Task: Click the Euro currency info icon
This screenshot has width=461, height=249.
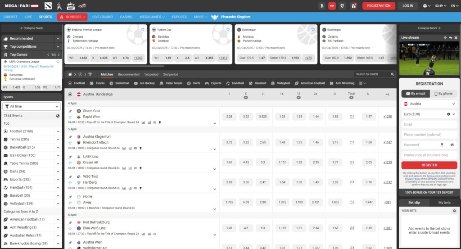Action: (448, 114)
